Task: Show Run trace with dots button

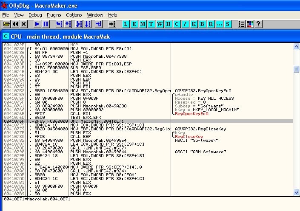Action: [x=219, y=24]
